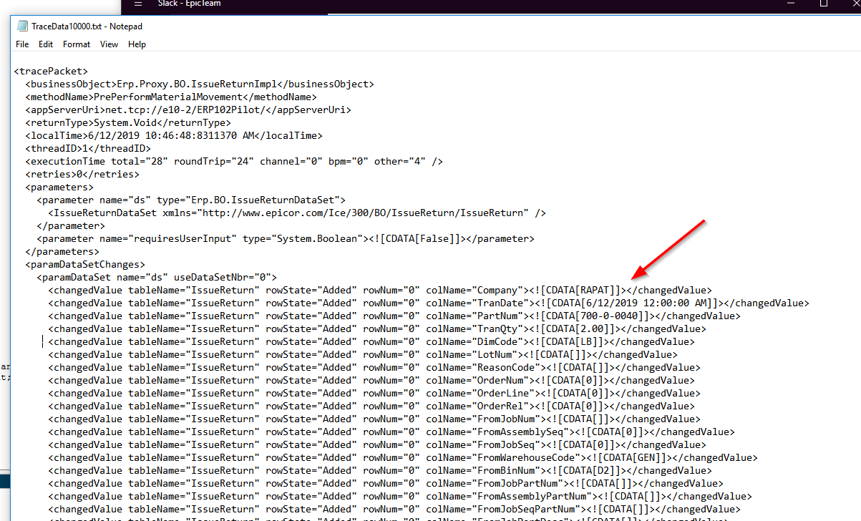Screen dimensions: 861x521
Task: Open the Help menu in Notepad
Action: [137, 44]
